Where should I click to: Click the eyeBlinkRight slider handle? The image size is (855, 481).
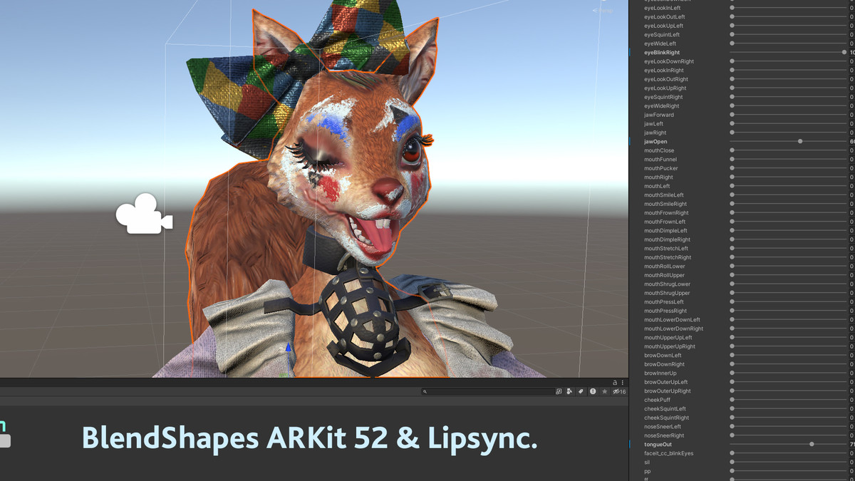pyautogui.click(x=844, y=53)
